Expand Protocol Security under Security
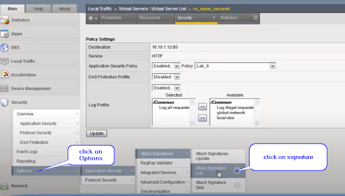Screen dimensions: 345x196 tap(46, 132)
